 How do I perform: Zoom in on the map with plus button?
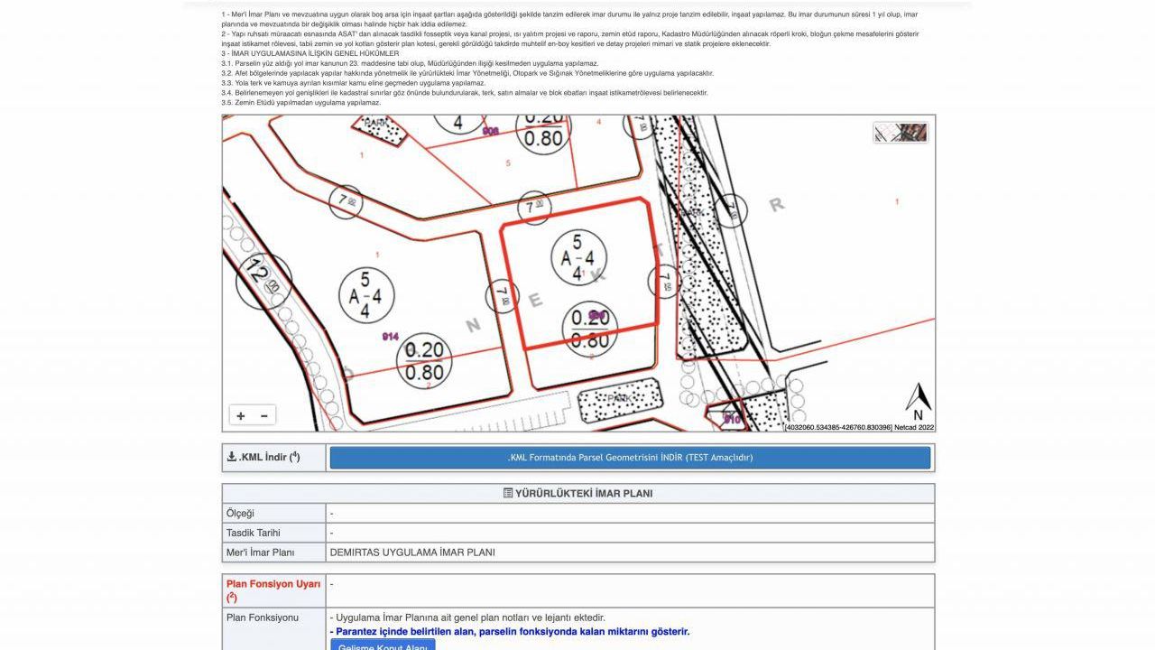(241, 416)
